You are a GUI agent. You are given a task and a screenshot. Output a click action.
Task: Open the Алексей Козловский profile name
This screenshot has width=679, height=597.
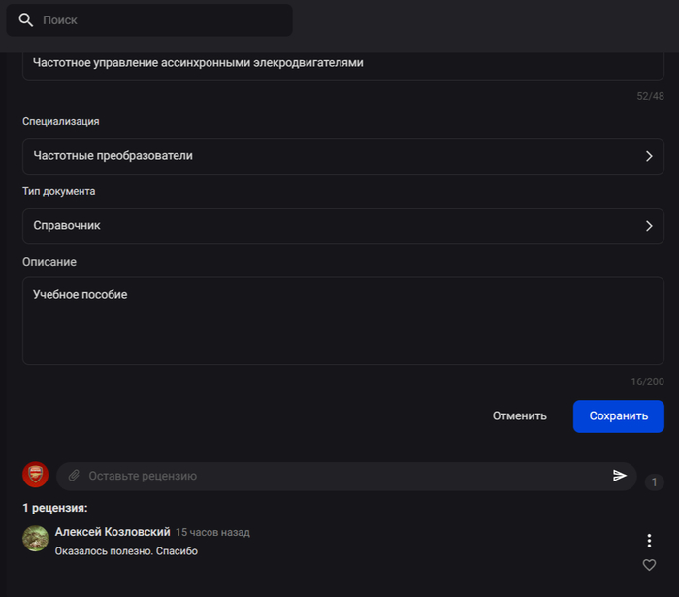pos(113,532)
